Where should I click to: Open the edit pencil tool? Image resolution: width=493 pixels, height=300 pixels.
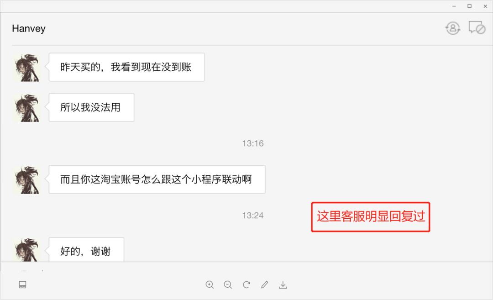[265, 284]
